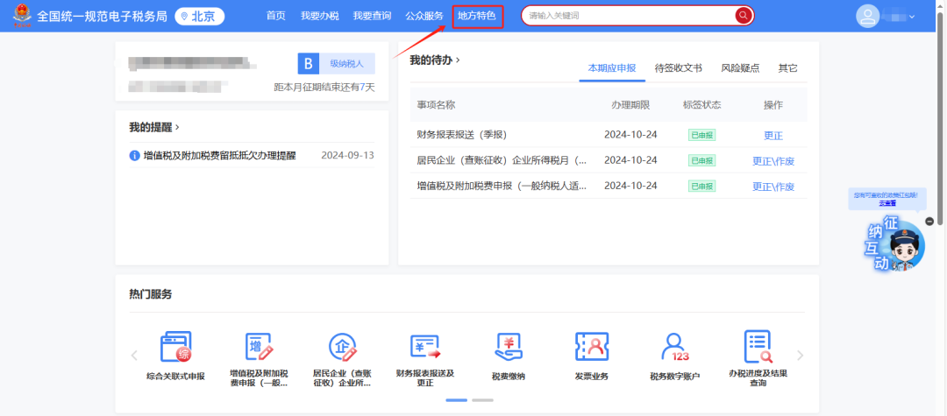Minimize the 征纳互动 floating widget

[930, 222]
